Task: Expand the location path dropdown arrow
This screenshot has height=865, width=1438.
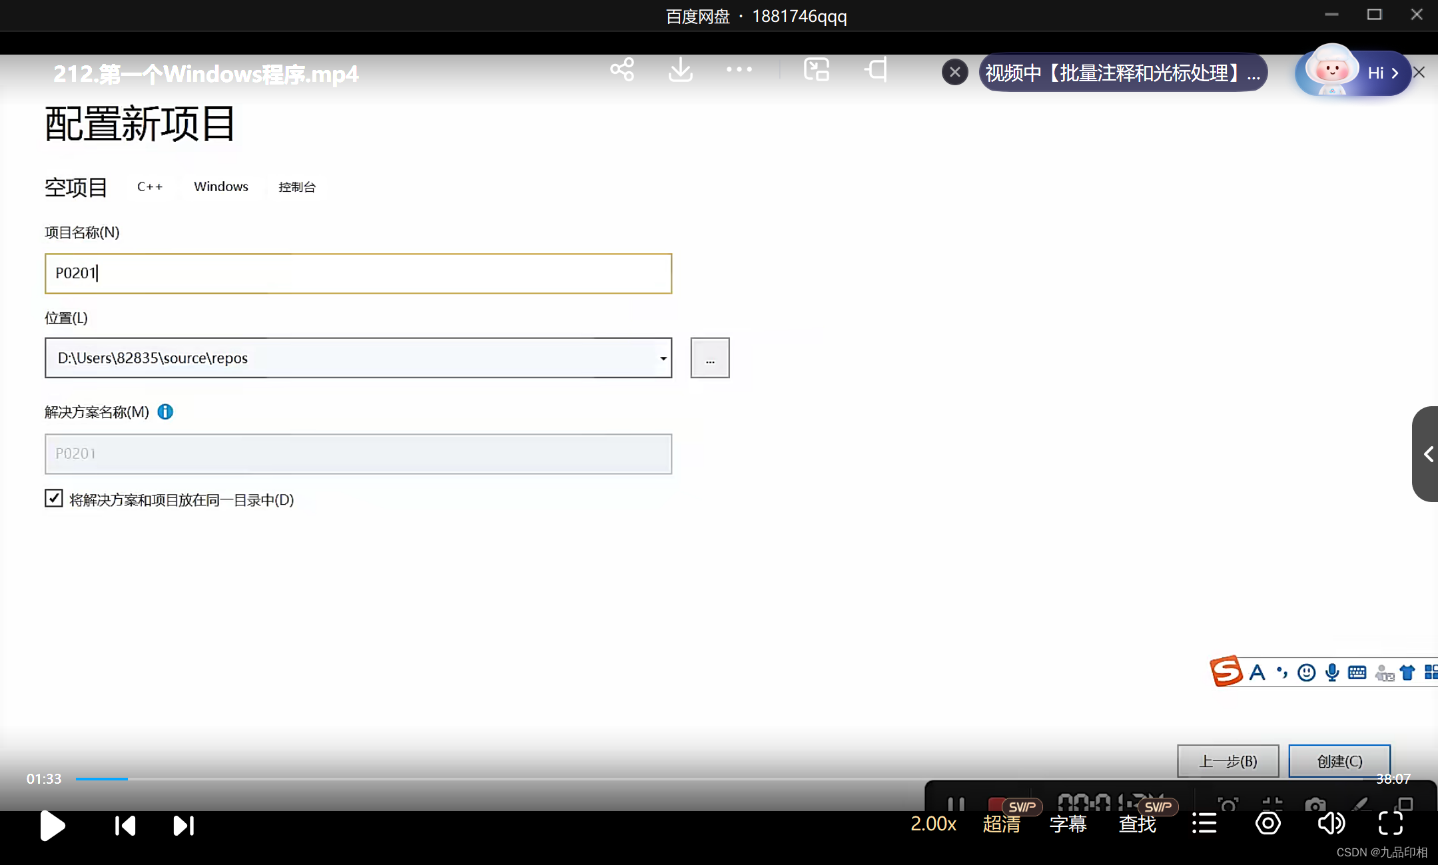Action: pyautogui.click(x=663, y=358)
